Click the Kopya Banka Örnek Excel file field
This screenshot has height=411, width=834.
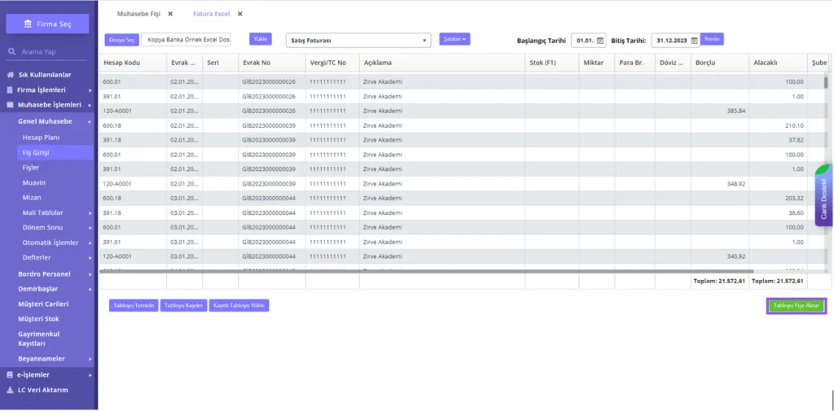(186, 40)
